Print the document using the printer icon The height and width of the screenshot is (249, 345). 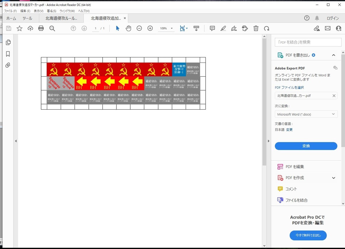(41, 28)
